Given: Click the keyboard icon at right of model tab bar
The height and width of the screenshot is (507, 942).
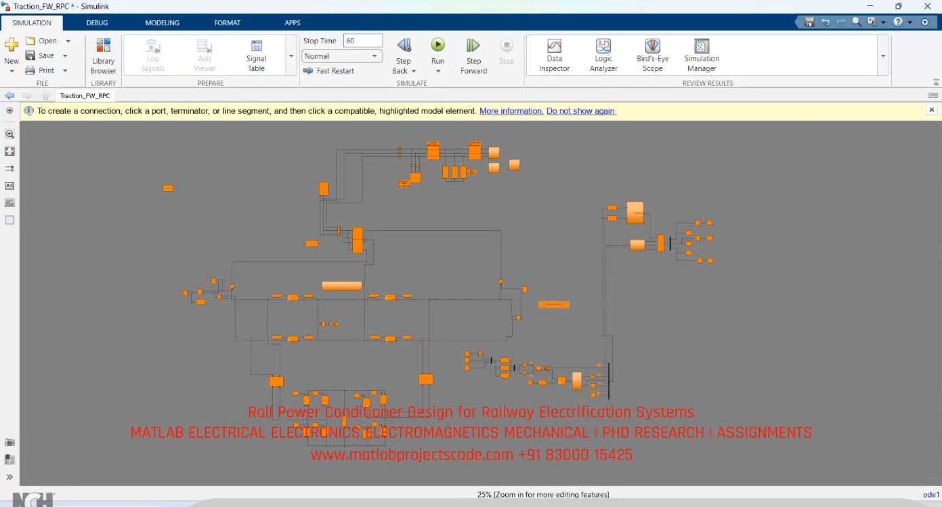Looking at the screenshot, I should (x=933, y=95).
